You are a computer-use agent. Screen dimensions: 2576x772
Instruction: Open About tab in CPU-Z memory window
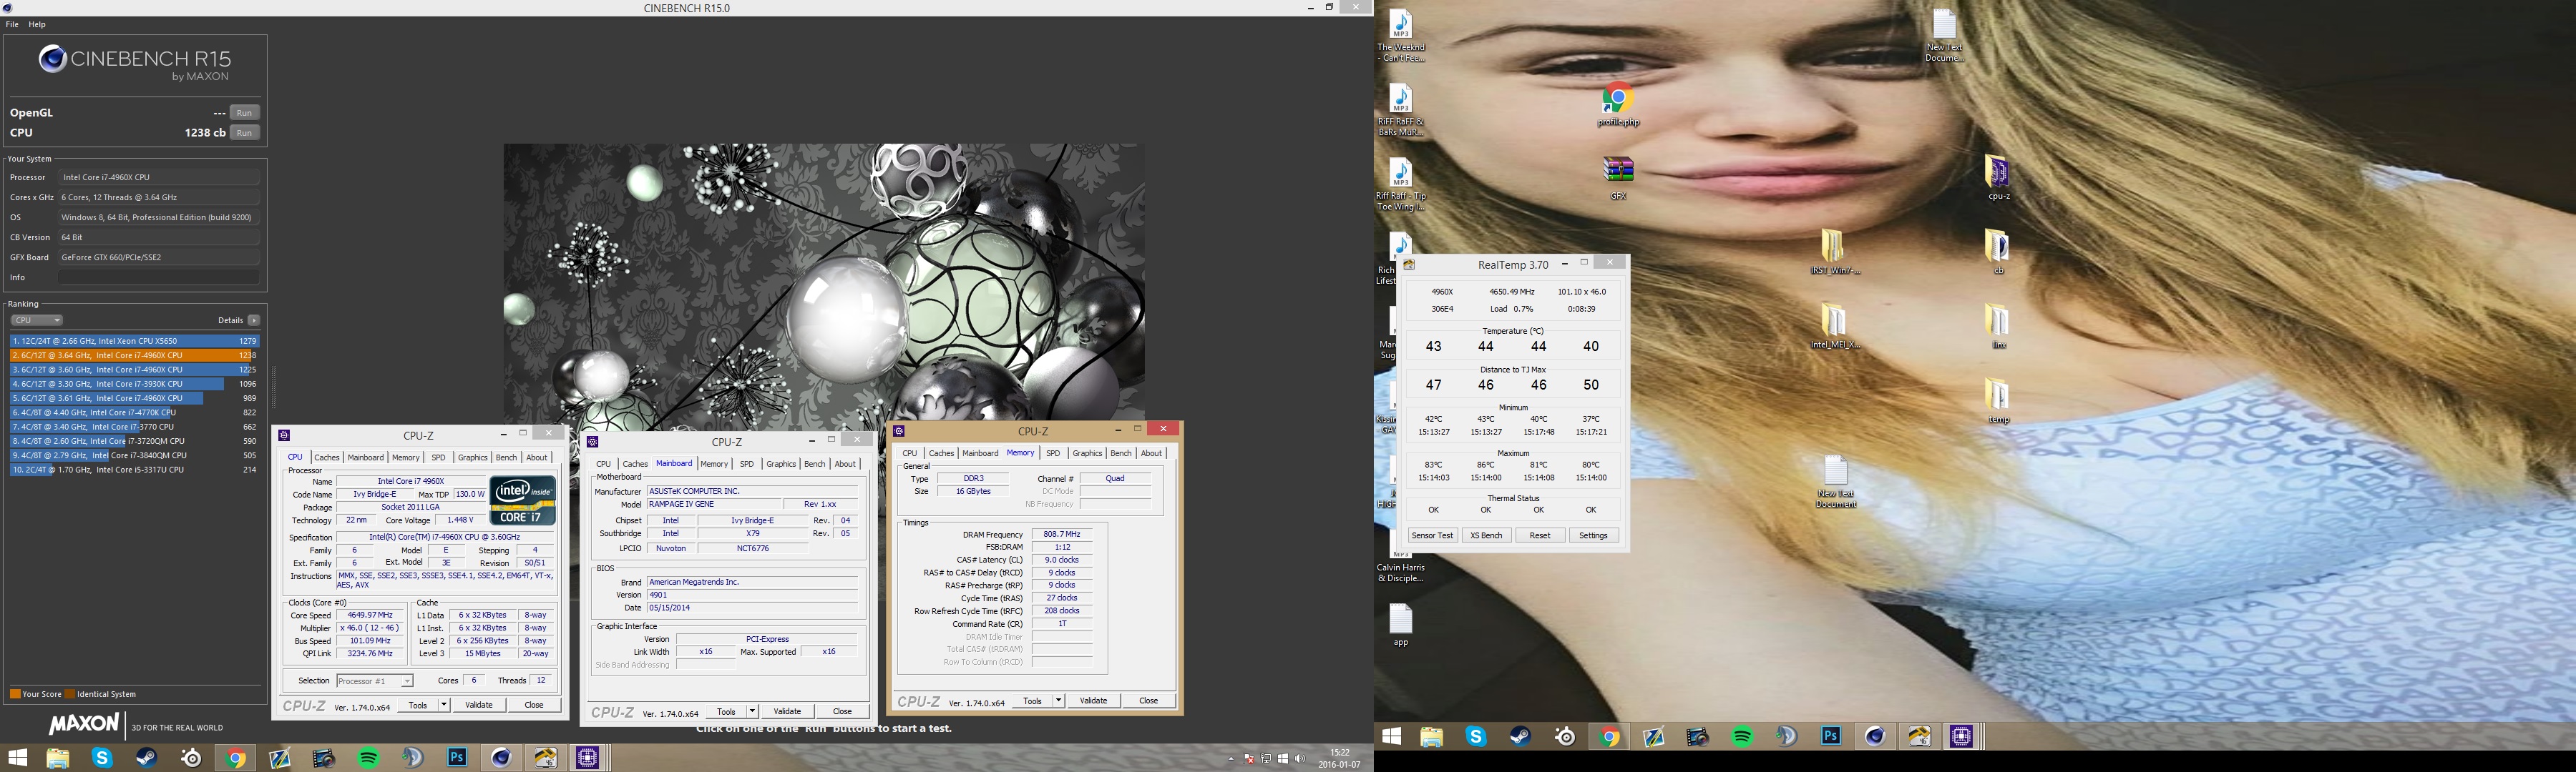[x=1151, y=453]
